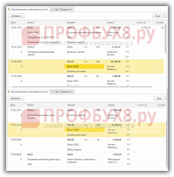The width and height of the screenshot is (174, 177).
Task: Switch to lower НДС Продажи (1) tab
Action: pyautogui.click(x=62, y=92)
